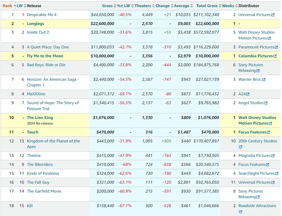
Task: Sort table by Total Gross column
Action: 209,6
